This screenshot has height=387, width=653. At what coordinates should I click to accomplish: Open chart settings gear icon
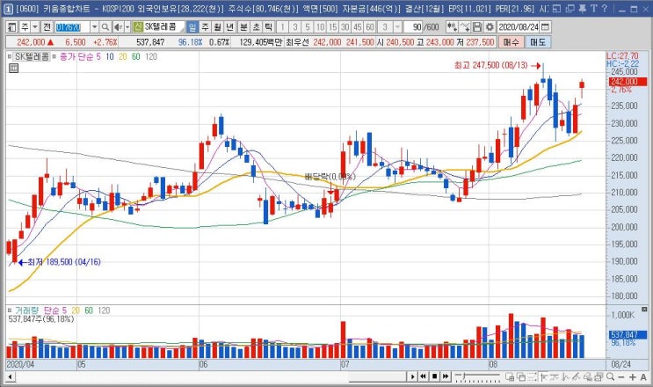point(490,27)
